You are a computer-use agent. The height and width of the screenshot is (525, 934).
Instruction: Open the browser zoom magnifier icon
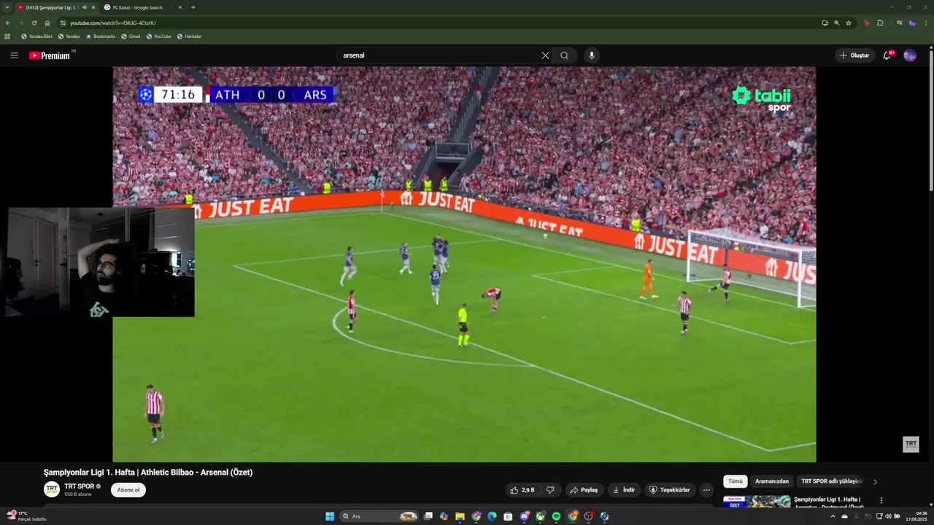pyautogui.click(x=836, y=23)
